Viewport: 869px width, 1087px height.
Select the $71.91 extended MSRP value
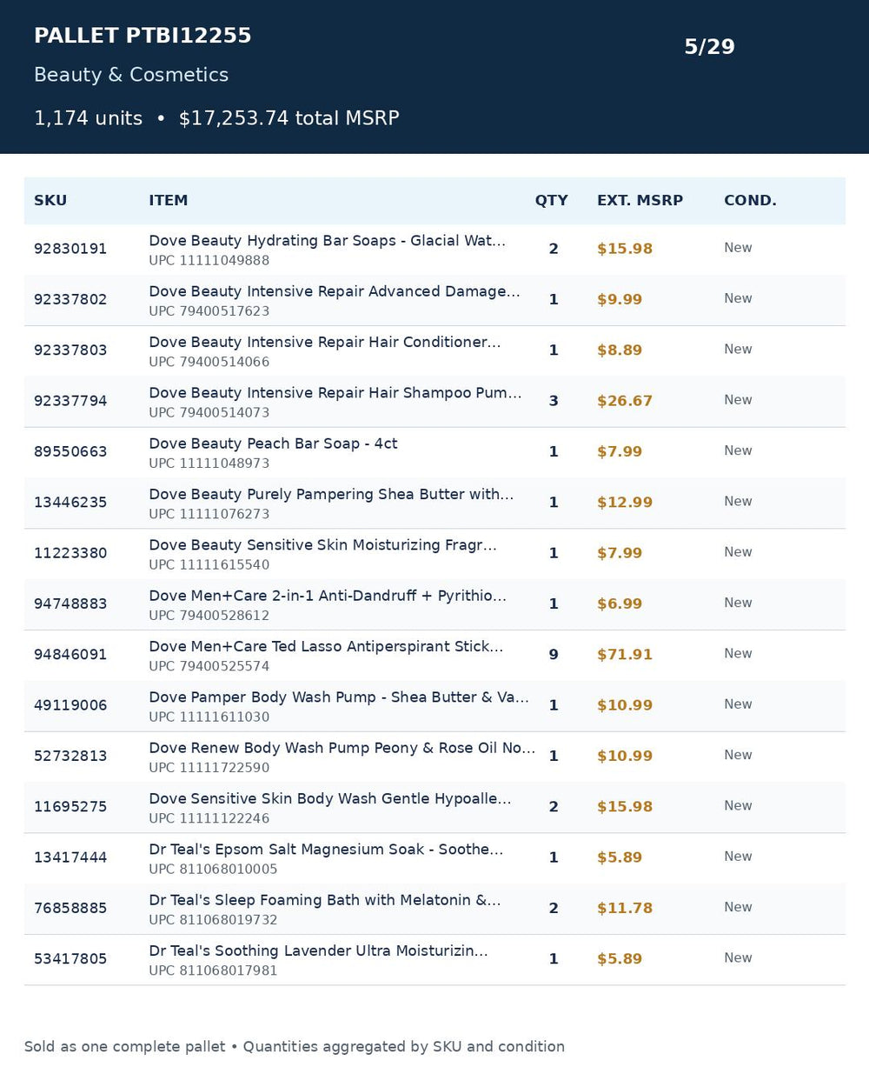tap(624, 655)
